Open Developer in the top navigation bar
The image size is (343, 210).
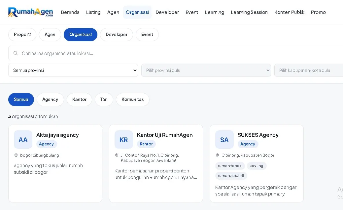167,12
